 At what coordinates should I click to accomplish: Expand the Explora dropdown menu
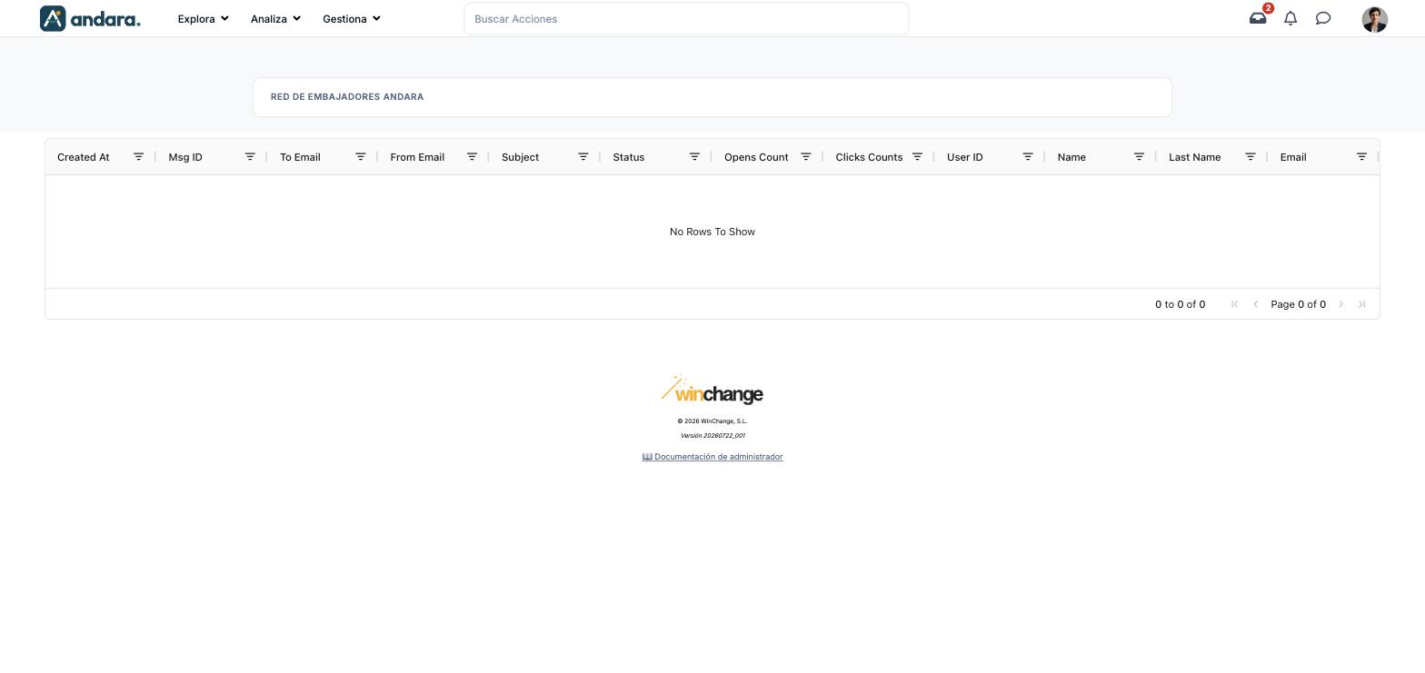[203, 18]
